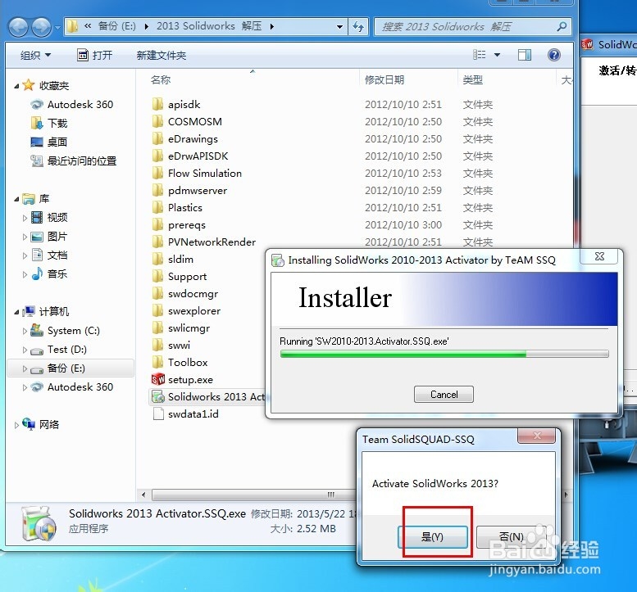Click 否(N) in the SolidSQUAD dialog
Image resolution: width=637 pixels, height=592 pixels.
pos(511,537)
